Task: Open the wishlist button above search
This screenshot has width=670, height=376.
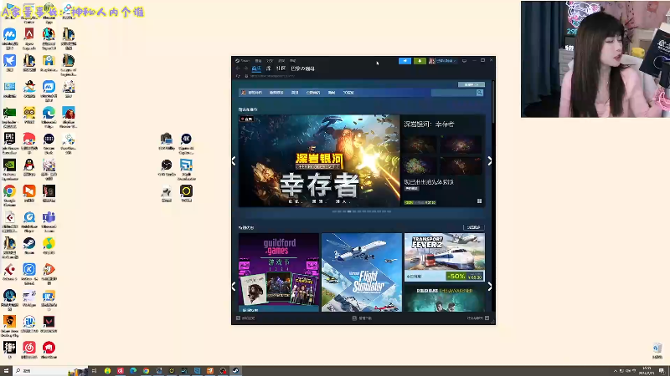Action: [x=472, y=84]
